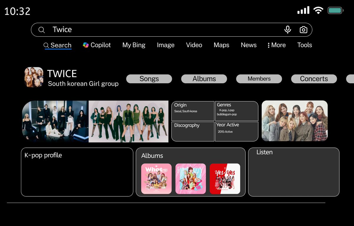354x226 pixels.
Task: Select the Origin info card
Action: pos(193,111)
